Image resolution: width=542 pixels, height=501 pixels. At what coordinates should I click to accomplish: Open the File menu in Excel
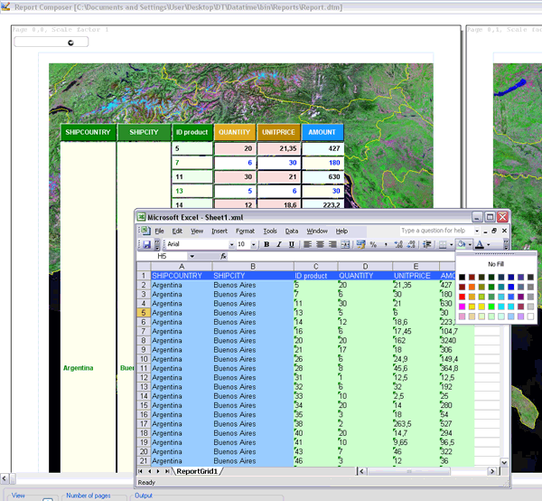point(159,232)
